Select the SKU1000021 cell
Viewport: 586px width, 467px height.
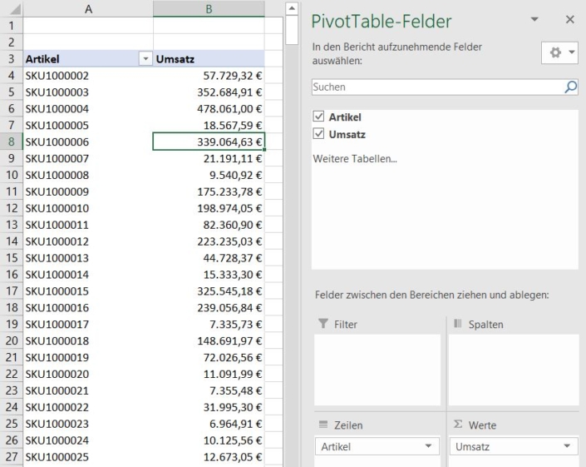[88, 390]
